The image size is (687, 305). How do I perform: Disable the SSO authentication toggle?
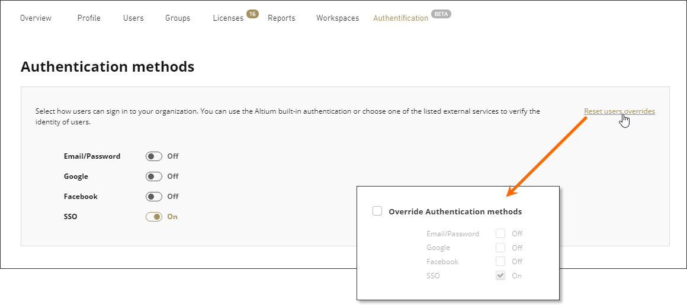coord(154,217)
